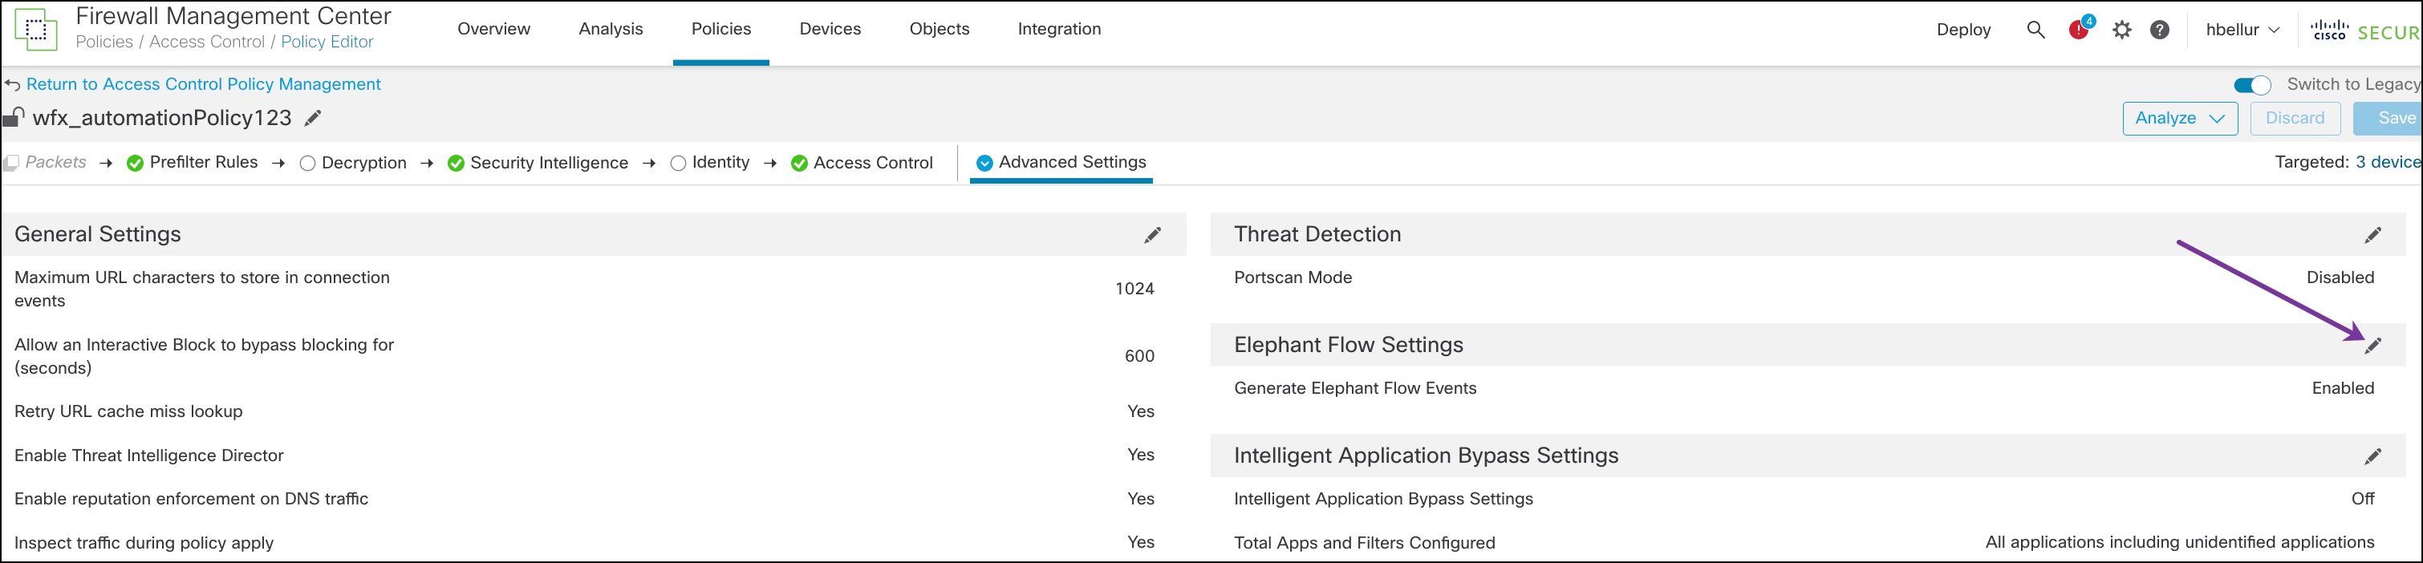Edit the Threat Detection settings
2423x563 pixels.
[2373, 235]
